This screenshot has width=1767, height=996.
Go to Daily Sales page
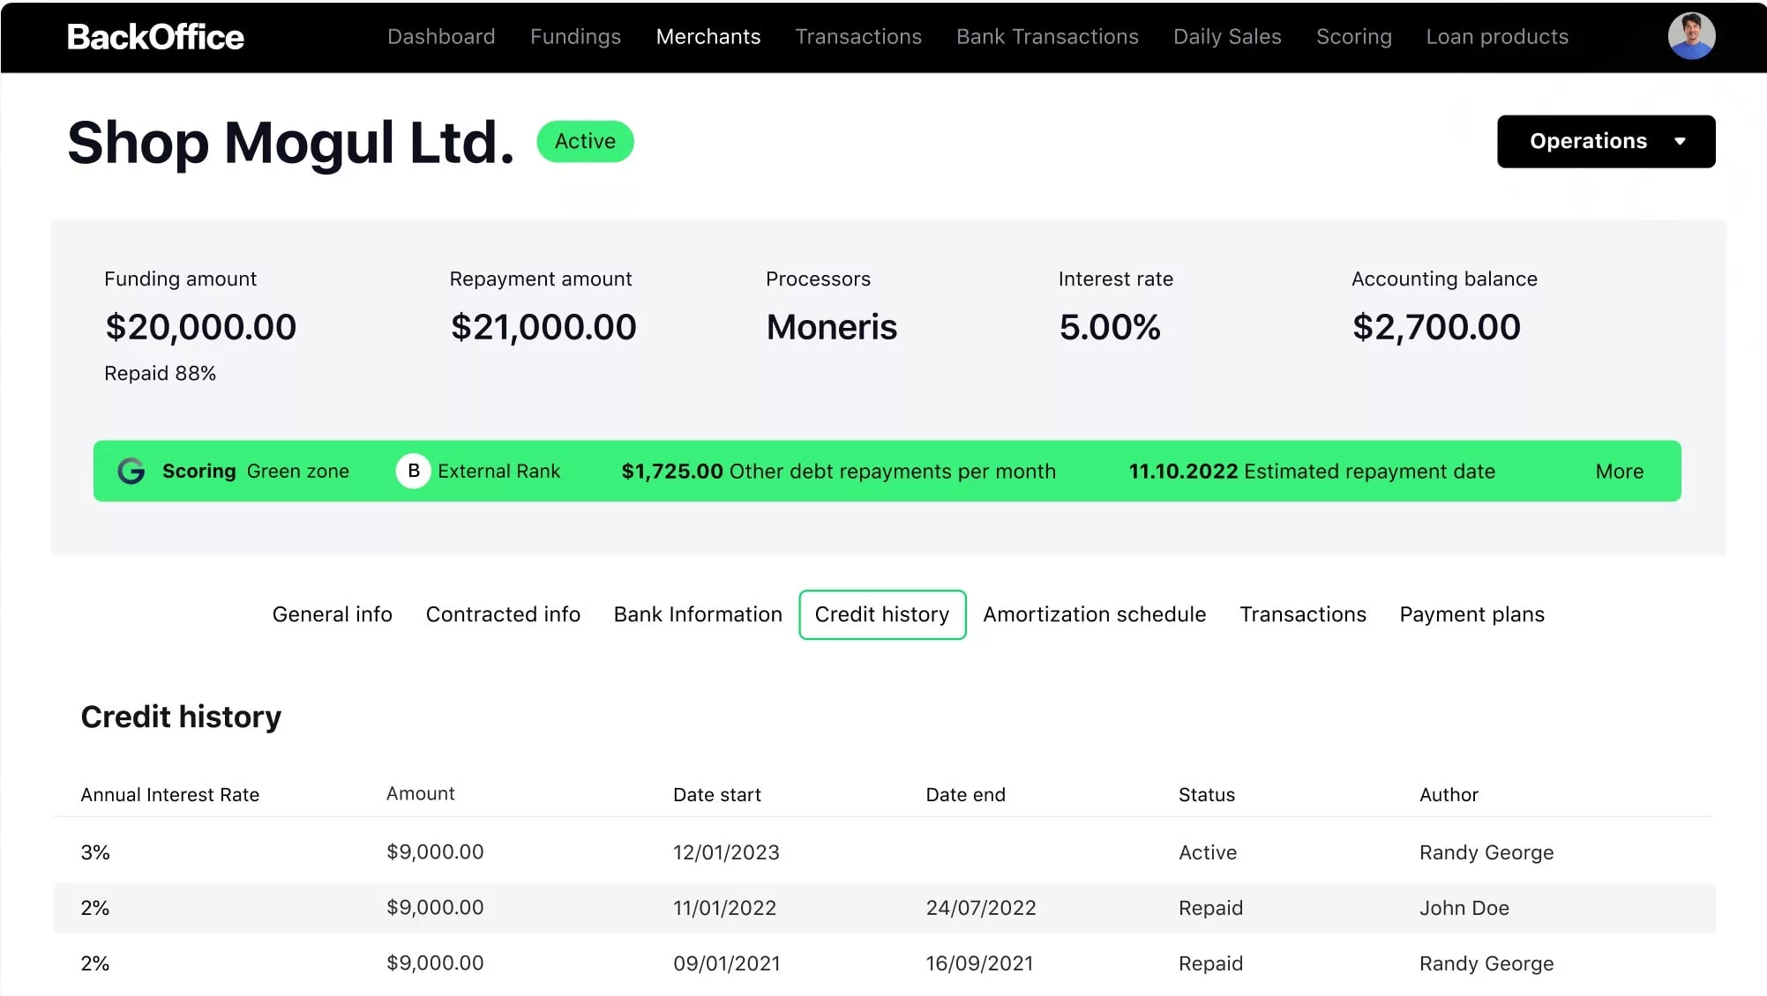tap(1226, 37)
